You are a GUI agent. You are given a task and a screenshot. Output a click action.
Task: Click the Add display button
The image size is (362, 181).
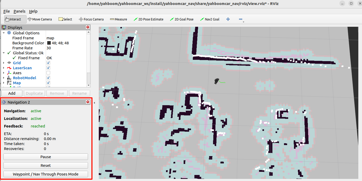pyautogui.click(x=12, y=93)
